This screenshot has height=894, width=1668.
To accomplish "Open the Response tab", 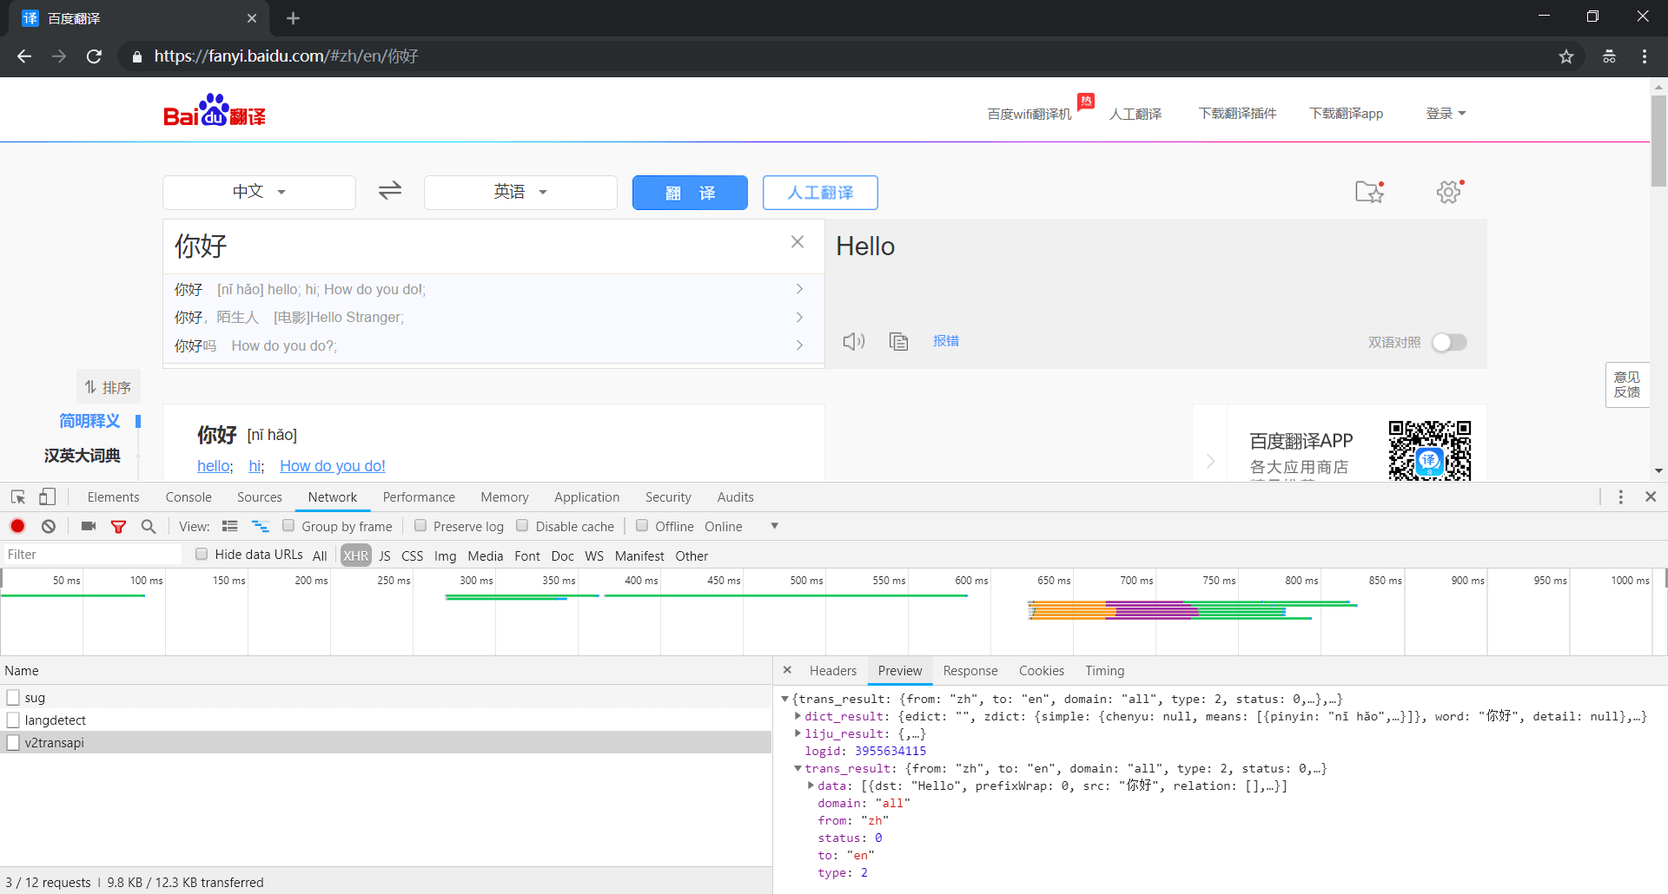I will (970, 670).
